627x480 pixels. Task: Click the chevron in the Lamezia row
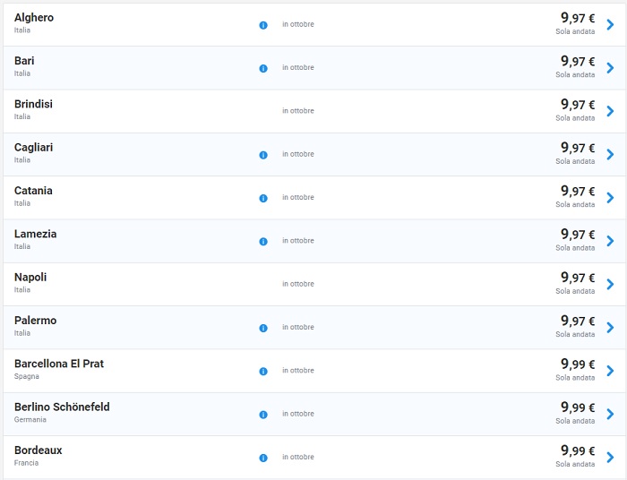point(610,241)
